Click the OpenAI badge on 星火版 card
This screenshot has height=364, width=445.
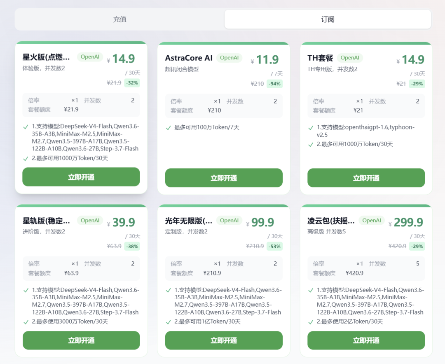pos(90,57)
